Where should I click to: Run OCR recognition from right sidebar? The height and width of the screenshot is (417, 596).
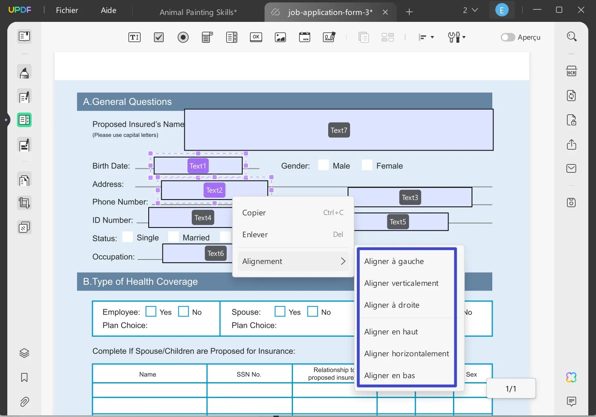571,71
